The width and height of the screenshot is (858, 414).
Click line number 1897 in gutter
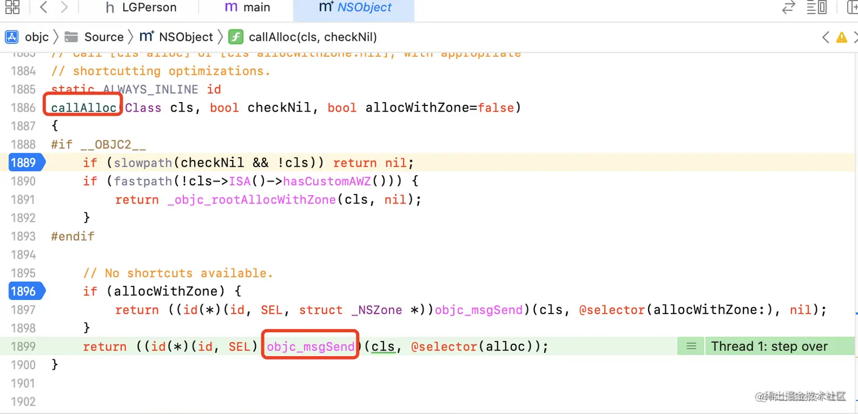[x=23, y=310]
